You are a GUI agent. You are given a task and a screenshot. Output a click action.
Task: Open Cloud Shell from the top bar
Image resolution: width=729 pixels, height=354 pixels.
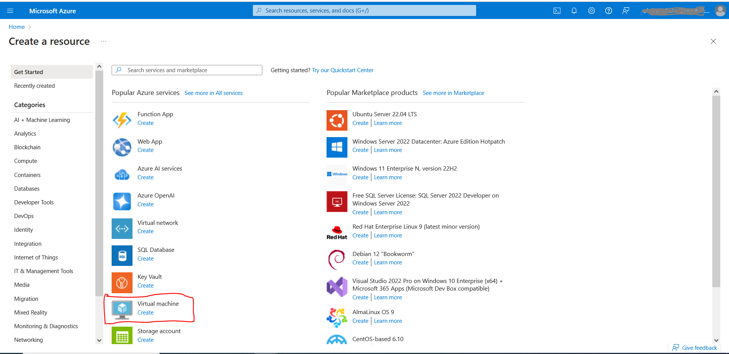[557, 11]
